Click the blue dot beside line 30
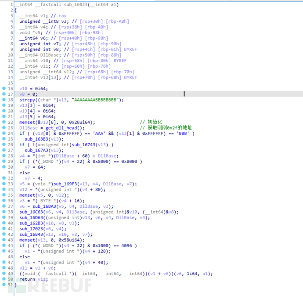Image resolution: width=303 pixels, height=296 pixels. [4, 167]
